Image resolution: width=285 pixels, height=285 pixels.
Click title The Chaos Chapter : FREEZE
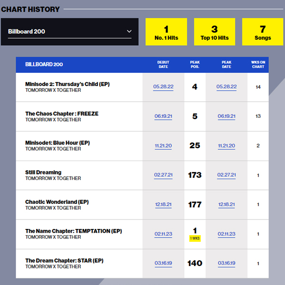pos(62,114)
